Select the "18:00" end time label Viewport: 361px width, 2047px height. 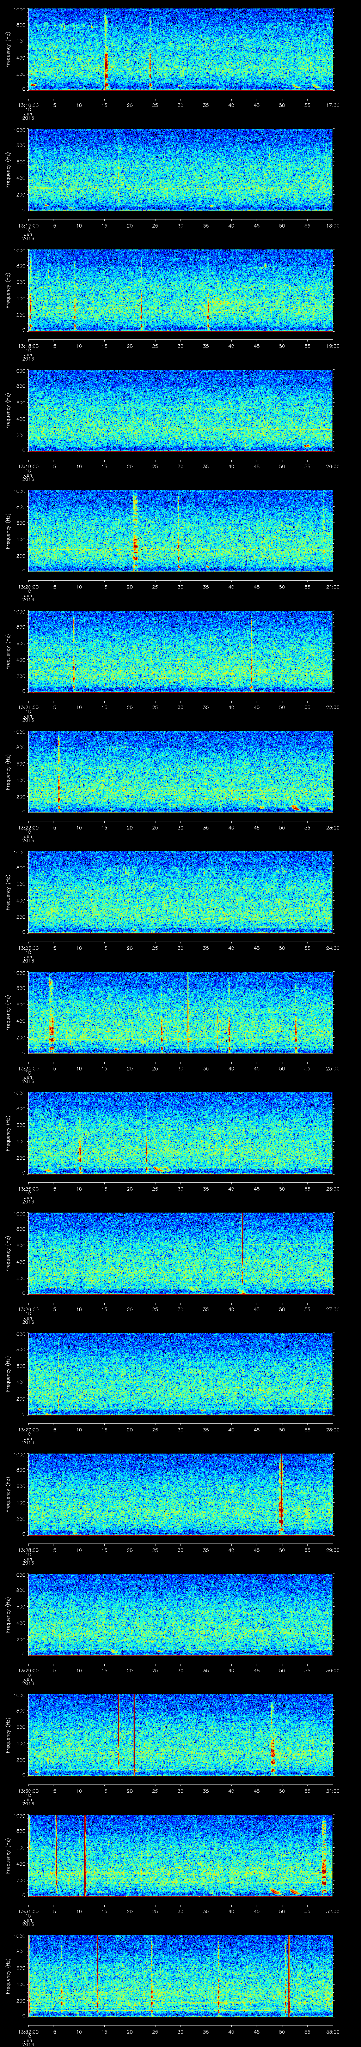click(x=333, y=226)
